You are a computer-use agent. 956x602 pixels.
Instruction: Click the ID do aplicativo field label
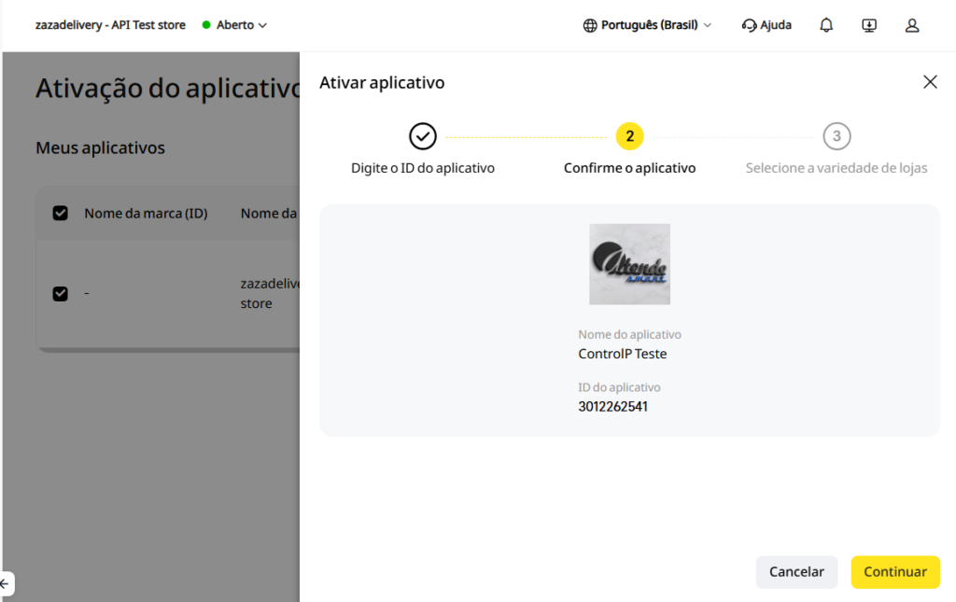click(619, 387)
